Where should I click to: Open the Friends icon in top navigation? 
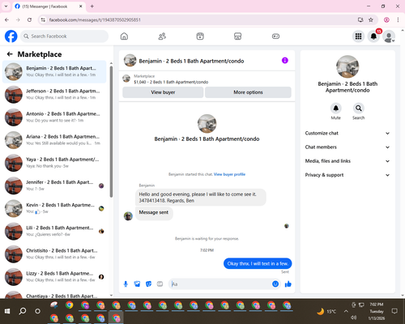click(162, 36)
